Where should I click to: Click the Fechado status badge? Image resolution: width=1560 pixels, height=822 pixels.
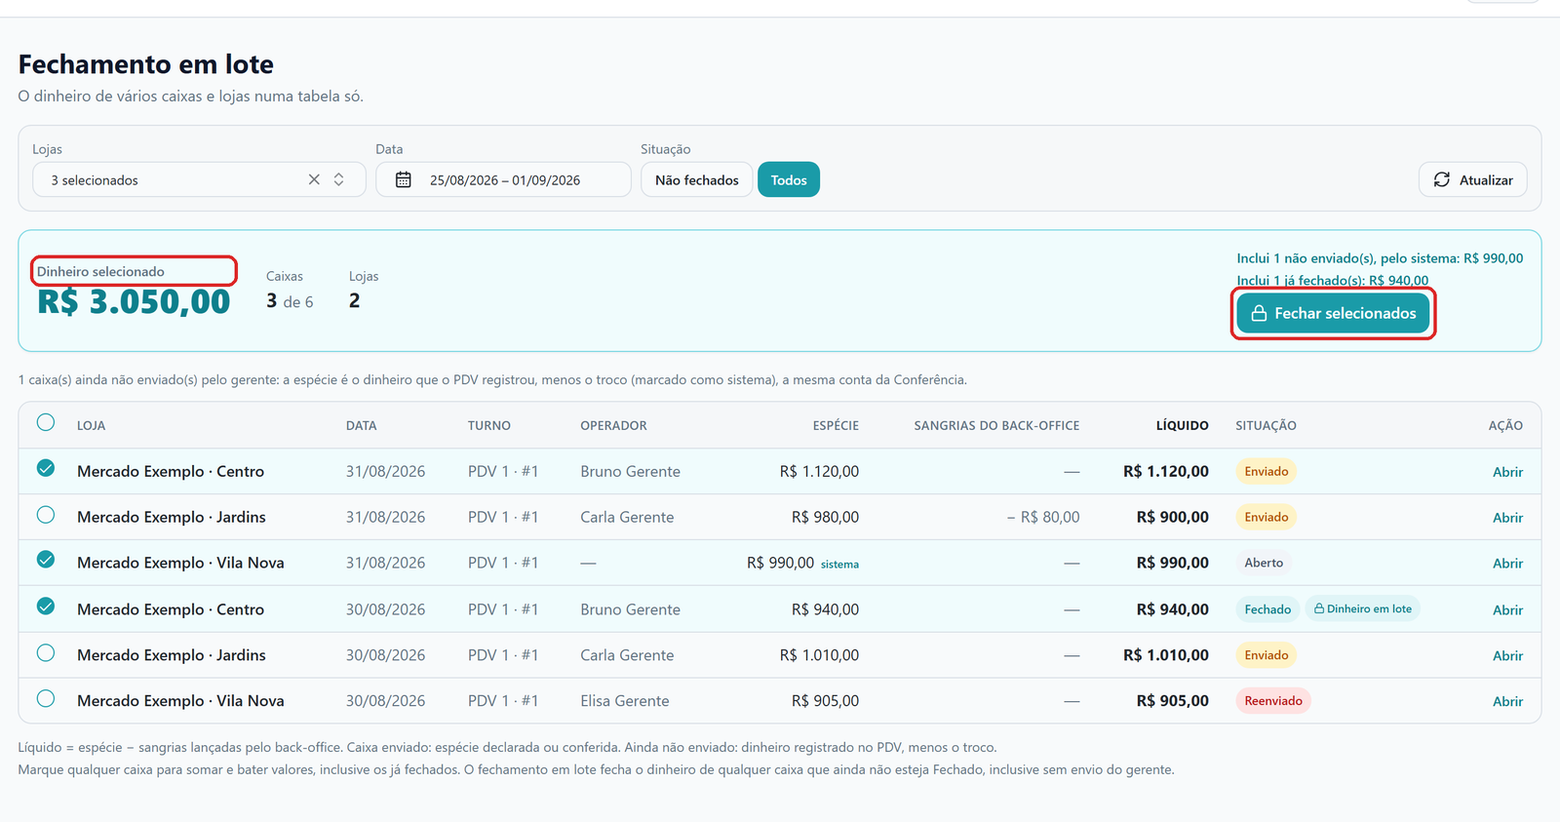1267,609
